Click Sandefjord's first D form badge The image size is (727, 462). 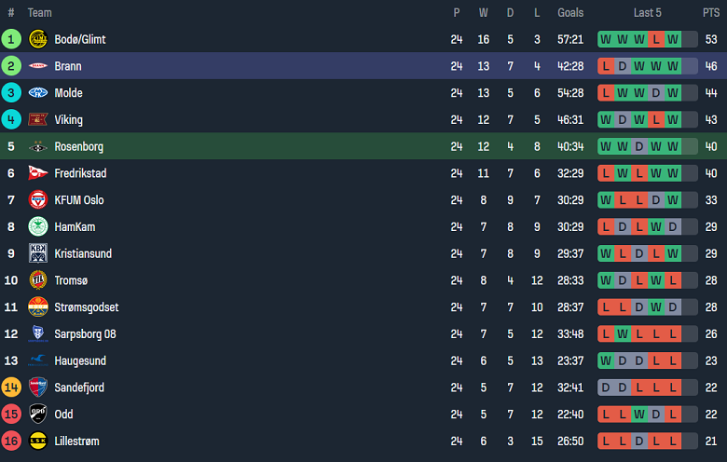point(606,387)
